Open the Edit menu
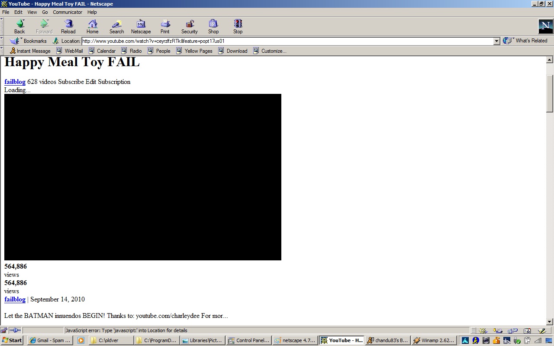 click(18, 12)
